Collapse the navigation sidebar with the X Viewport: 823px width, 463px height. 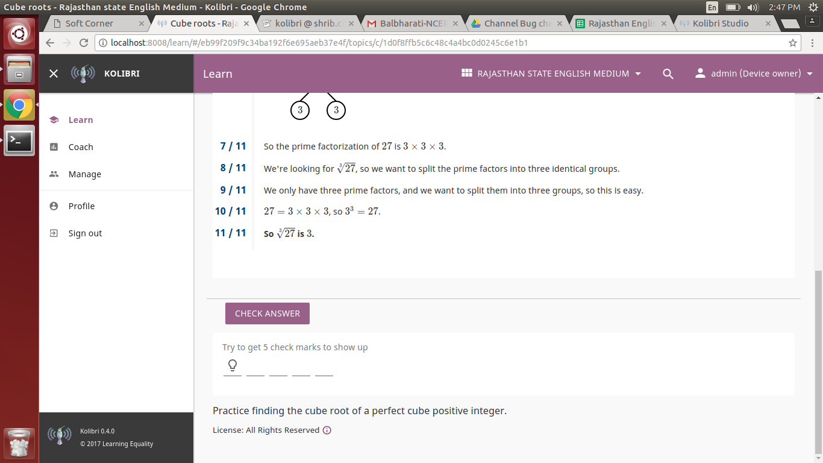(x=53, y=73)
